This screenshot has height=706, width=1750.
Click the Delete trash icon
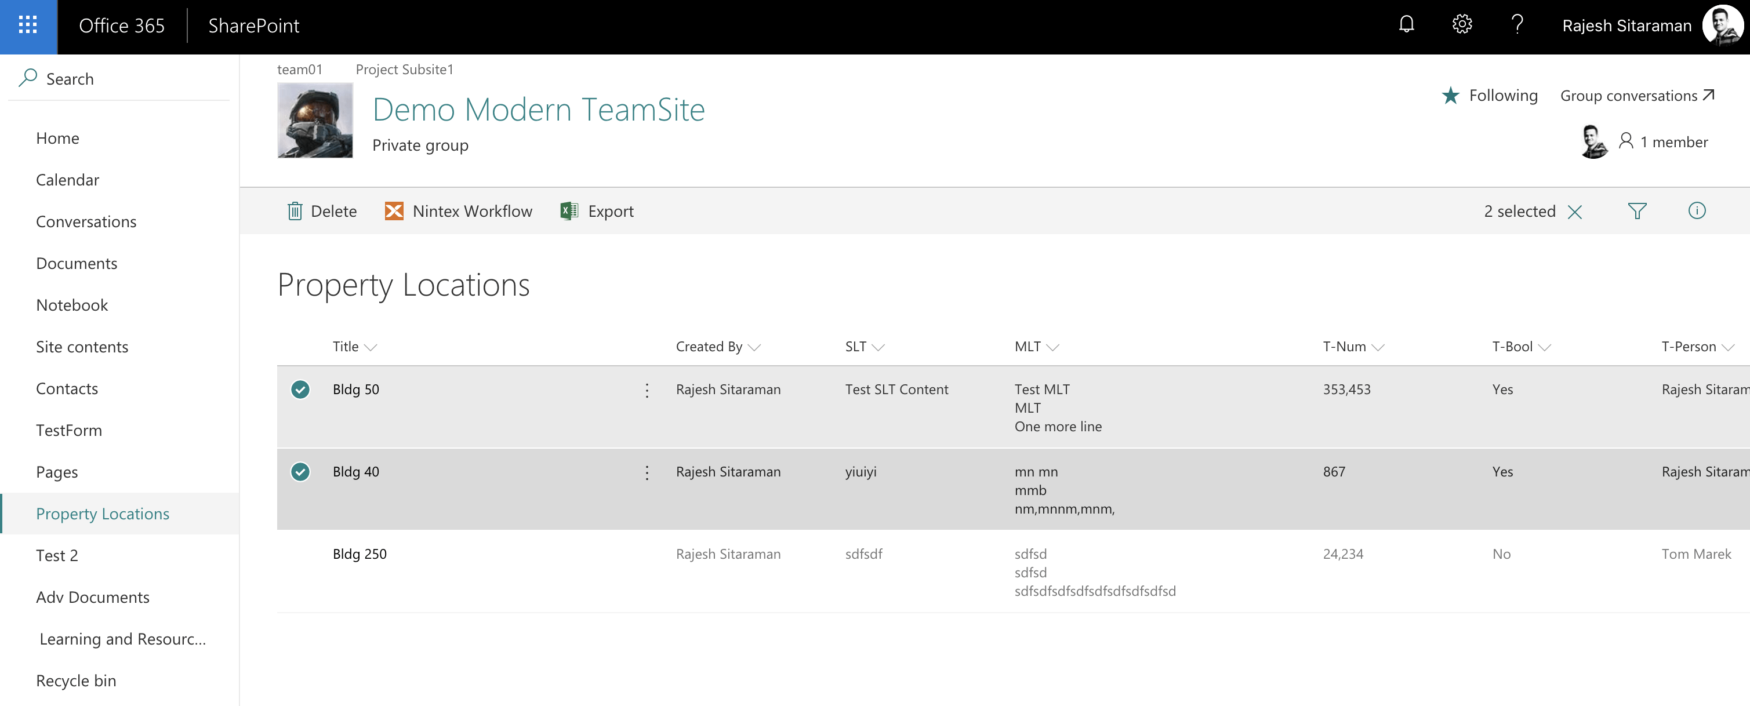(295, 211)
